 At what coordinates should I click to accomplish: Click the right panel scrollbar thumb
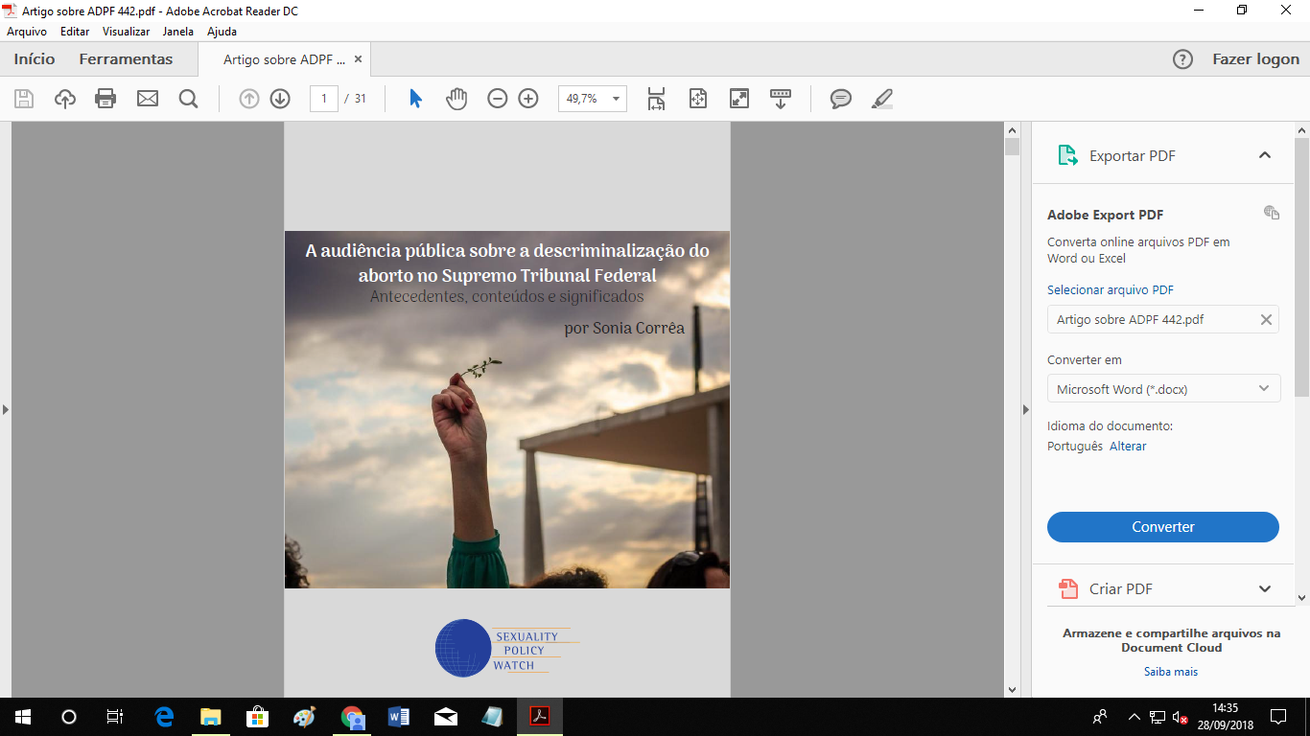click(1302, 266)
